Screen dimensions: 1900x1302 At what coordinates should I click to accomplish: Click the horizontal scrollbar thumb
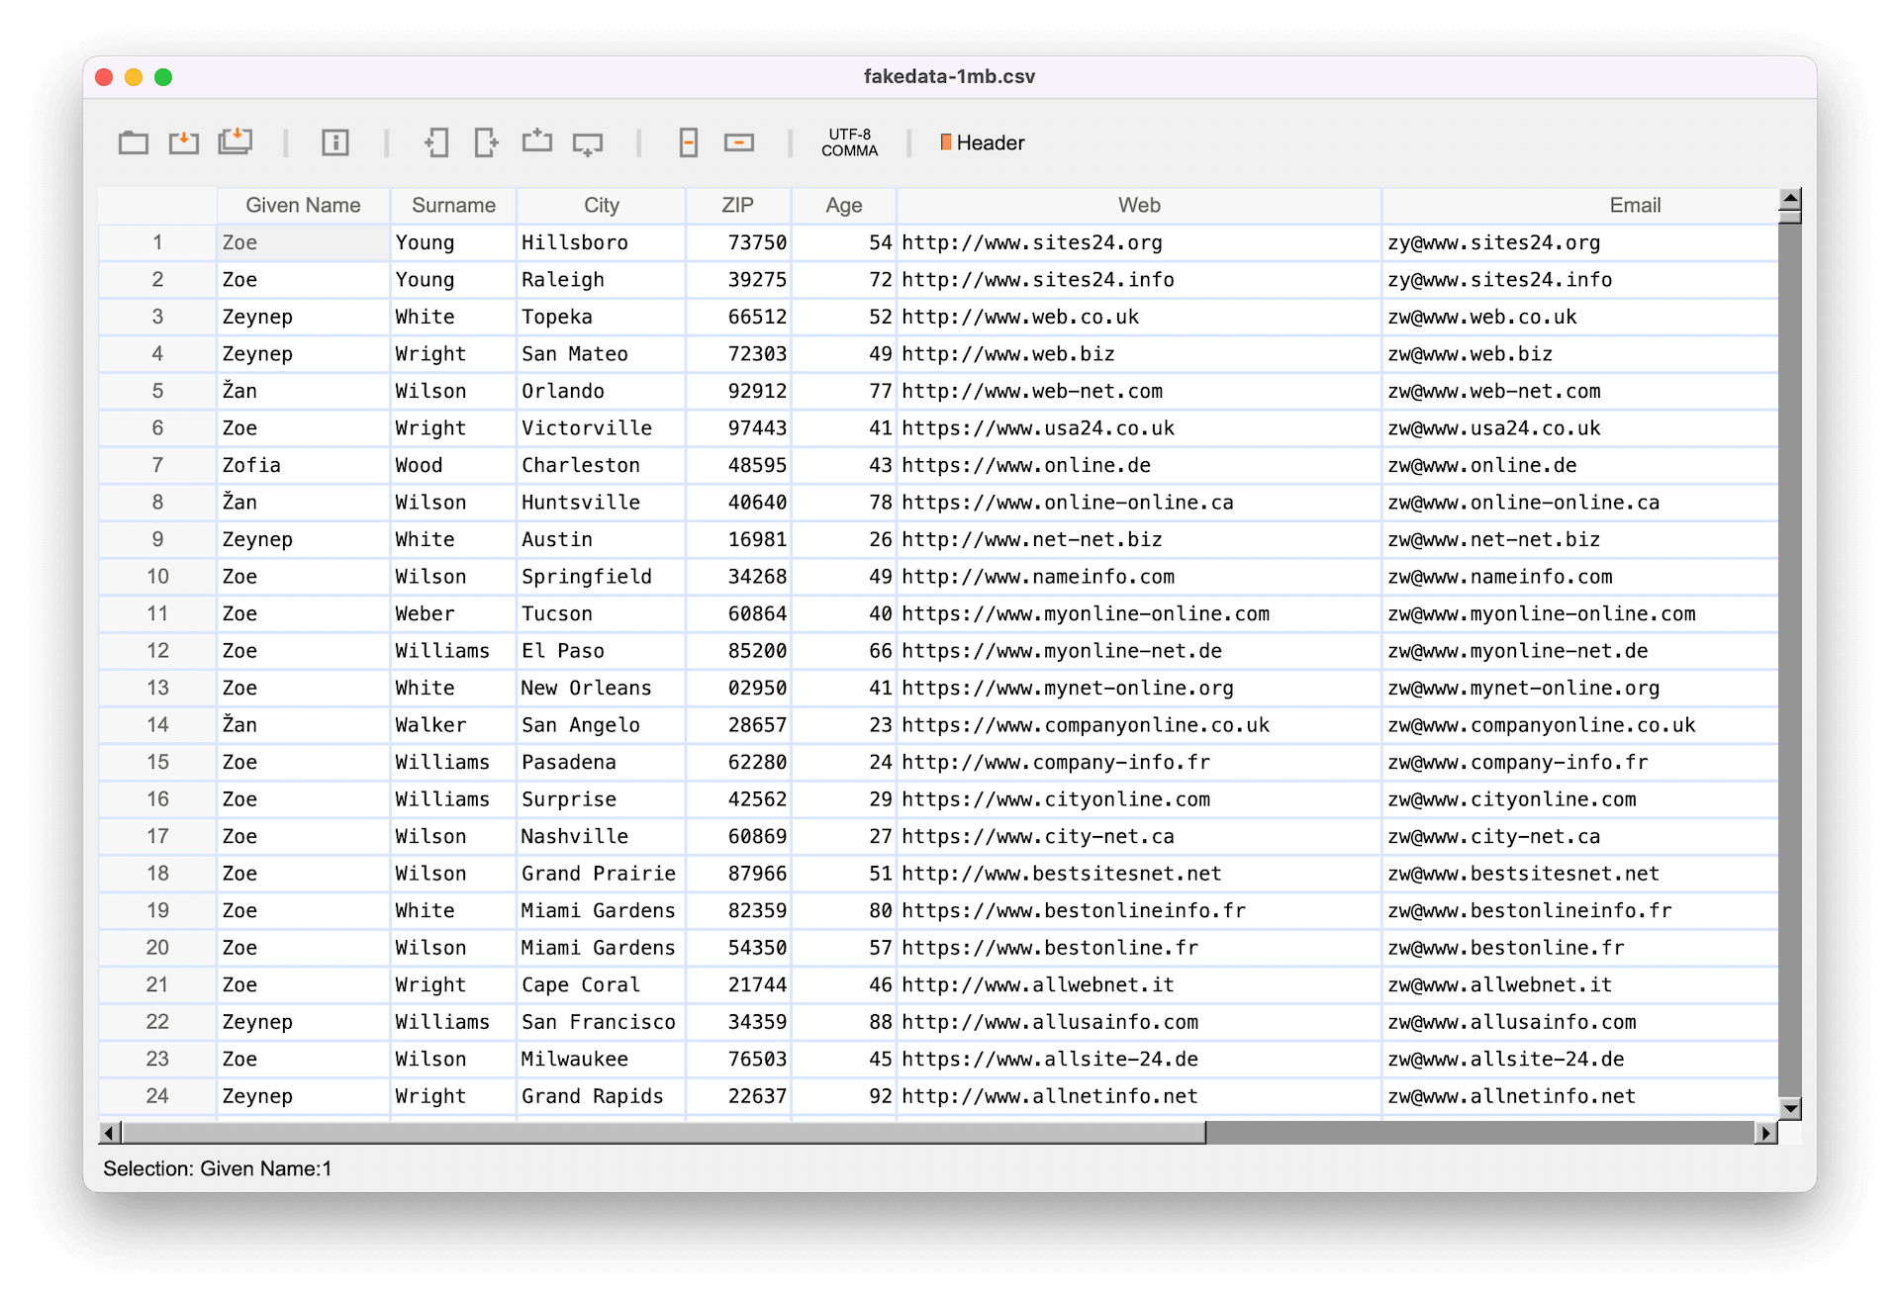[x=663, y=1133]
